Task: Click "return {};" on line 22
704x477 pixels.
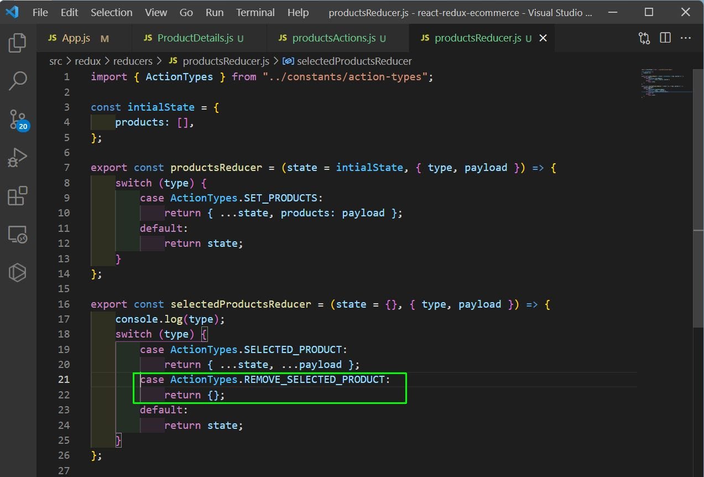Action: pos(195,395)
